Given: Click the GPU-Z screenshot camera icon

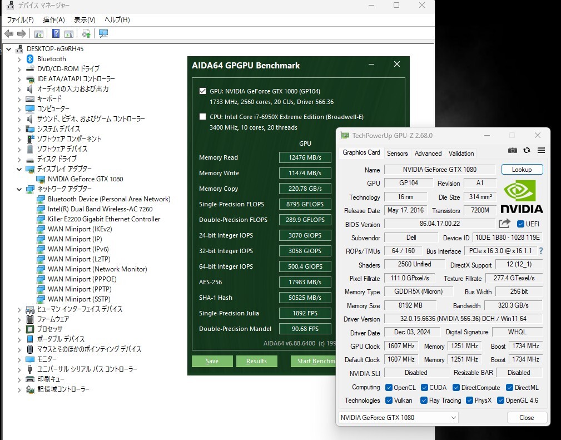Looking at the screenshot, I should click(x=513, y=151).
